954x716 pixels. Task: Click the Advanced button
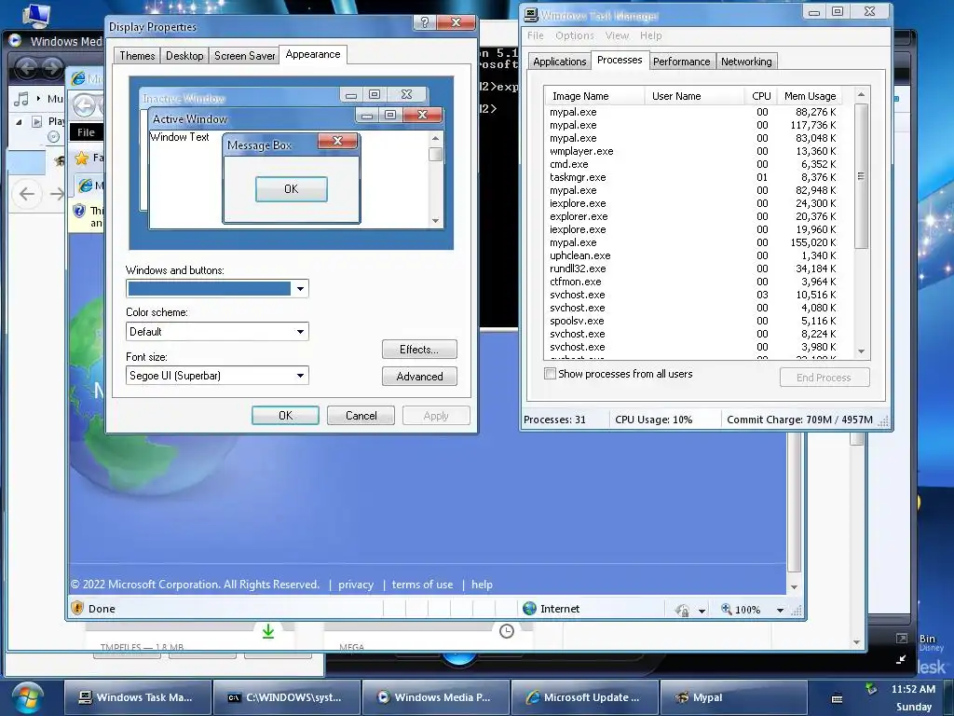(x=419, y=377)
